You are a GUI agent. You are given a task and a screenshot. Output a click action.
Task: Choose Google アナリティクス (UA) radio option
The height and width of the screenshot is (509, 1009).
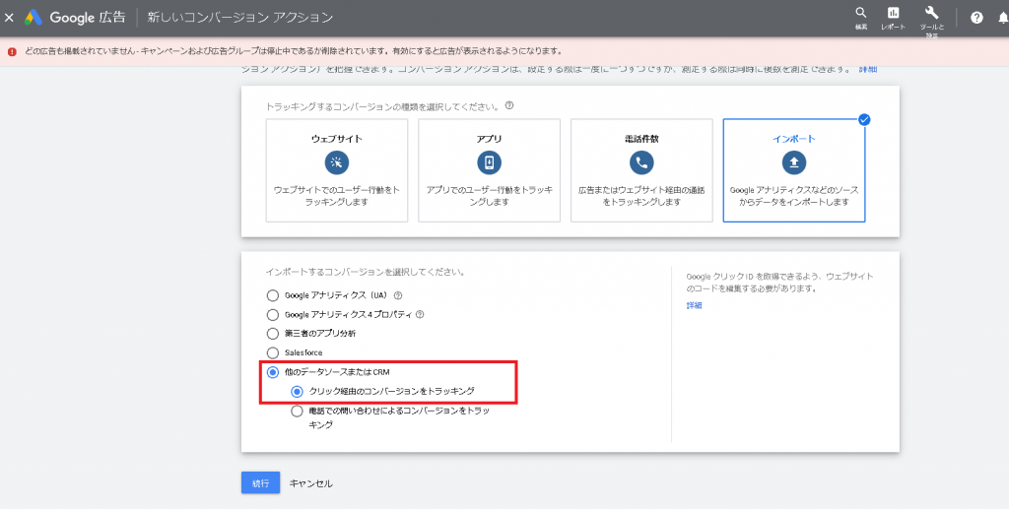[x=273, y=295]
